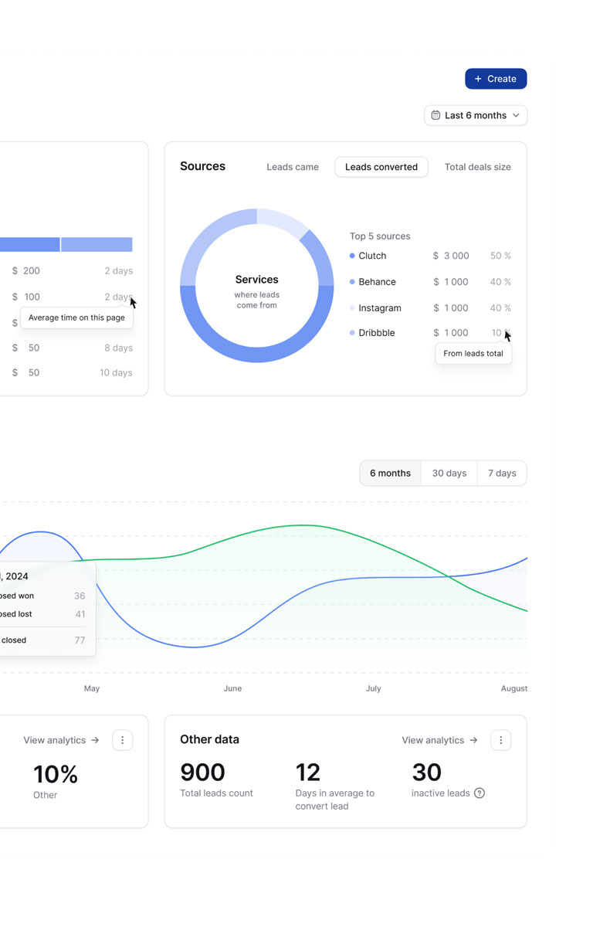Click the Dribbble legend dot
This screenshot has width=593, height=927.
click(352, 333)
